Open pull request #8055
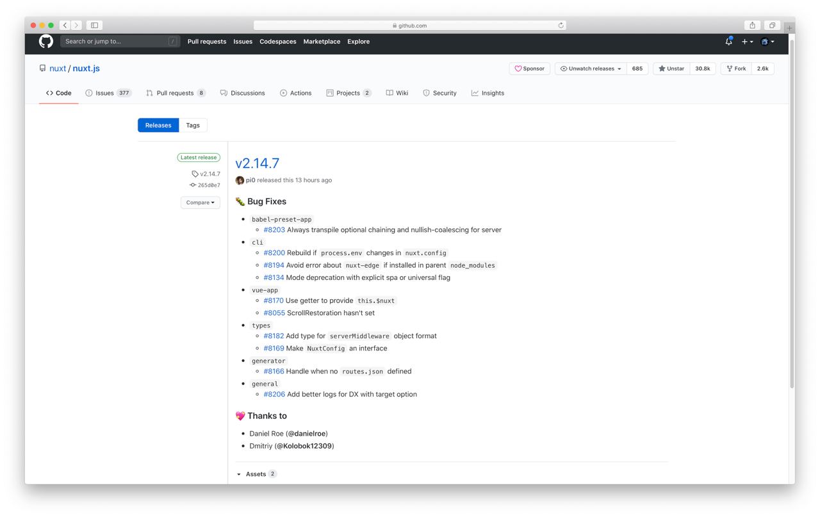 click(x=274, y=313)
